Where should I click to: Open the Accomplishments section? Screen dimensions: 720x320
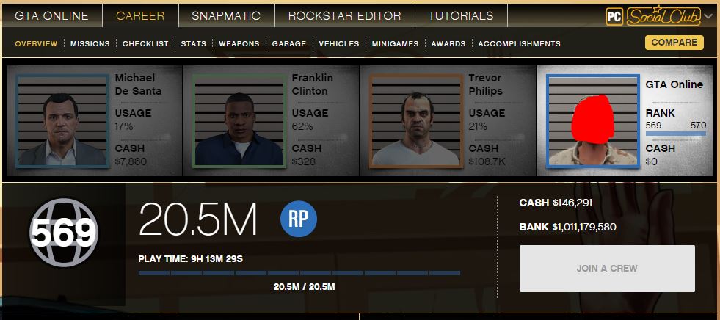(520, 43)
